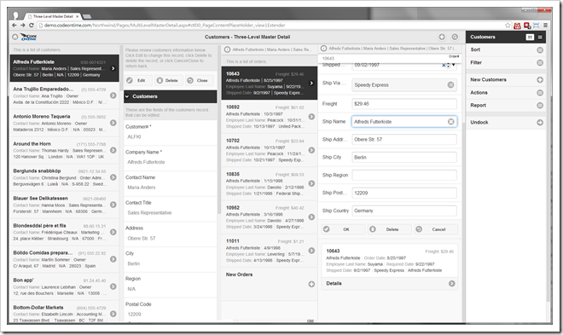563x335 pixels.
Task: Go to the app home icon
Action: click(15, 37)
